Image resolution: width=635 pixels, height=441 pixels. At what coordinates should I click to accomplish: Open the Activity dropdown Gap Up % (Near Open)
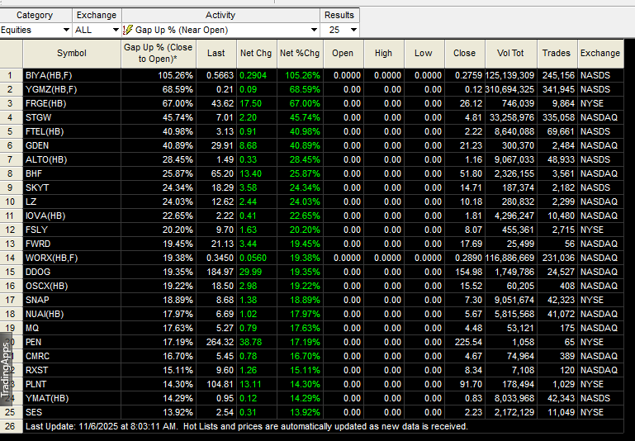[220, 30]
